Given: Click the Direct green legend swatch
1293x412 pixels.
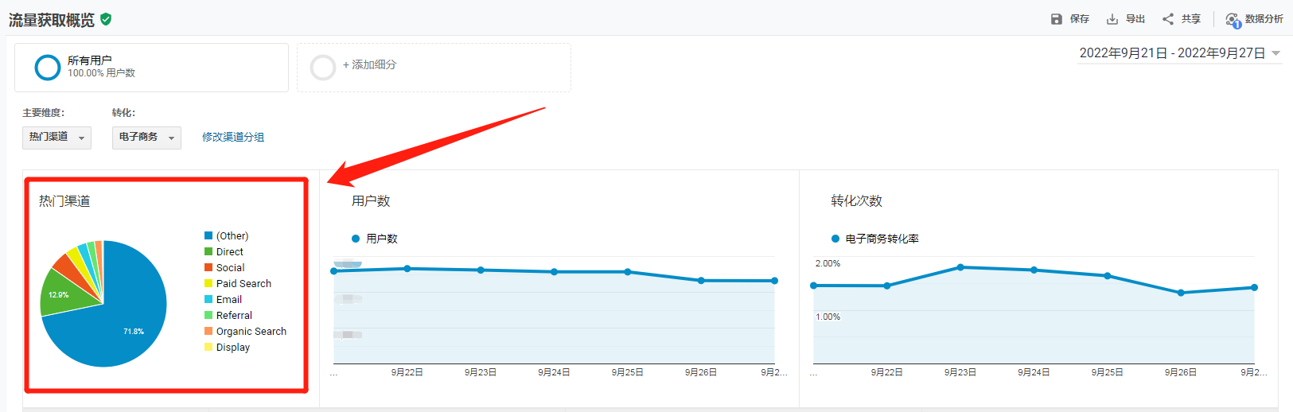Looking at the screenshot, I should [208, 251].
